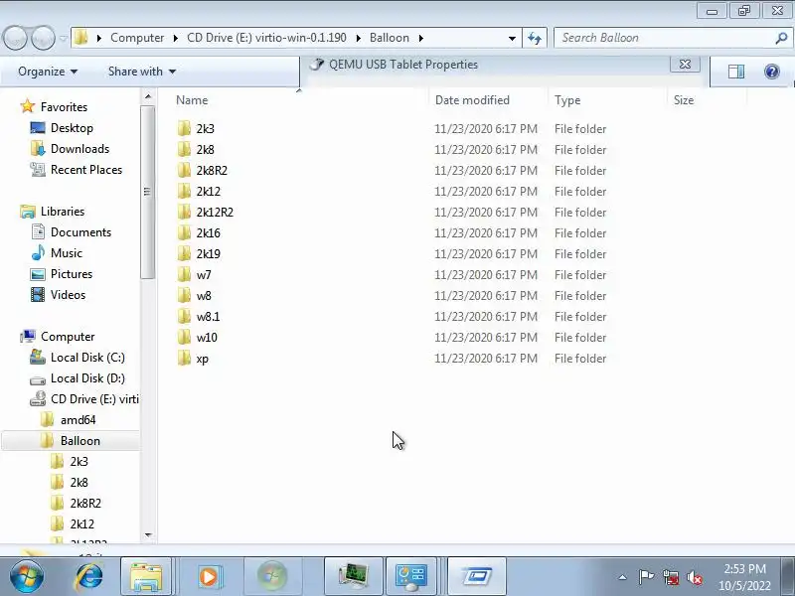Click the network tray icon

click(x=671, y=577)
